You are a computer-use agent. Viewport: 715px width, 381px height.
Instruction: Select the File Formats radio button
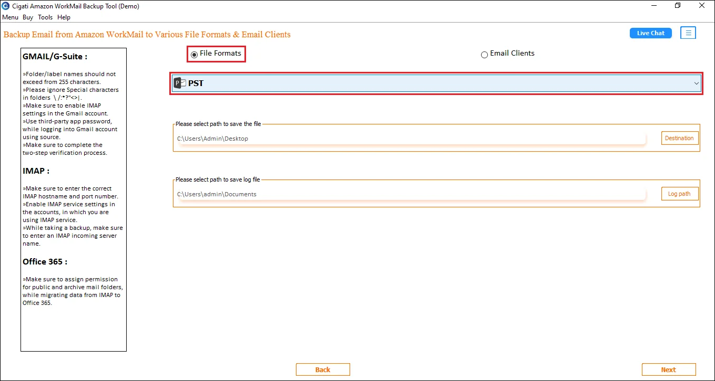(194, 54)
